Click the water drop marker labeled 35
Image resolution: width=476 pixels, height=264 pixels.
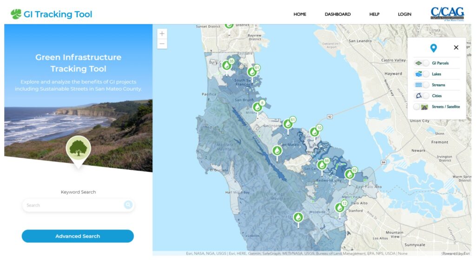226,66
